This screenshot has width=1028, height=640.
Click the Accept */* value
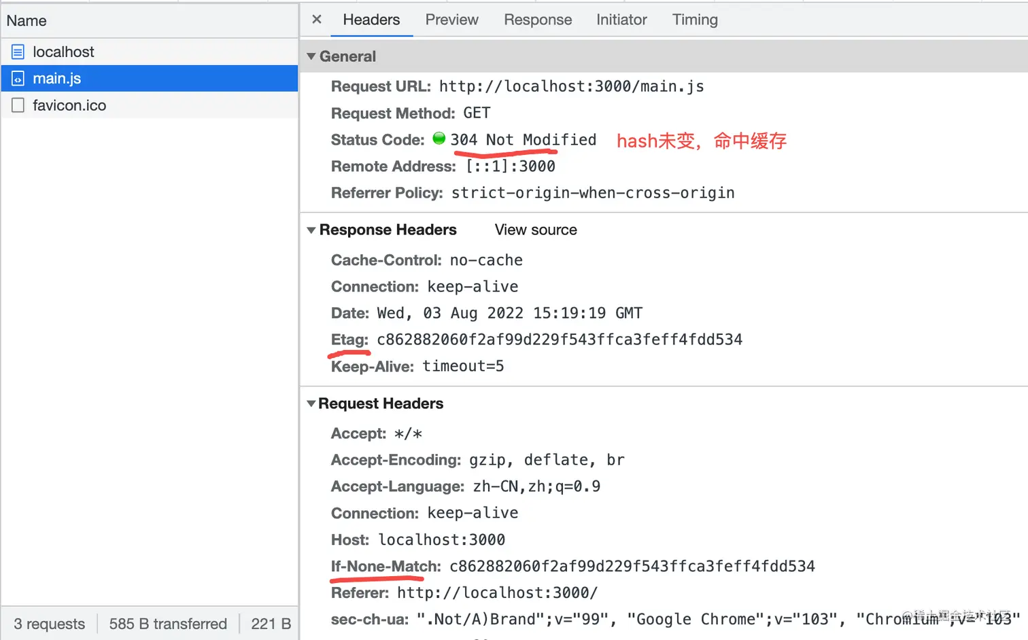click(408, 433)
